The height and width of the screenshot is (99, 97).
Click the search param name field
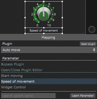[x=28, y=96]
